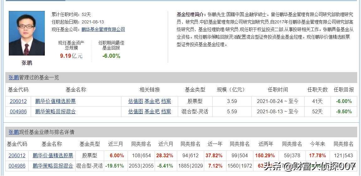Open fund code 206012 in performance ranking table

(17, 156)
